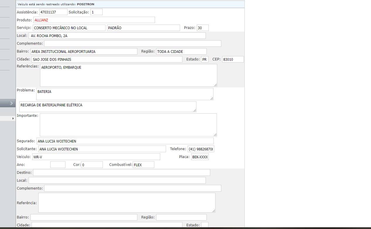Select the Região field TODA A CIDADE
This screenshot has height=229, width=371.
(181, 51)
